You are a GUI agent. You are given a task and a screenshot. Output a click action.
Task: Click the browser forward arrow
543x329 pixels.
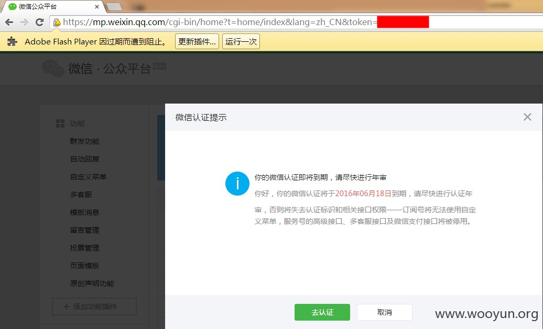(x=24, y=22)
